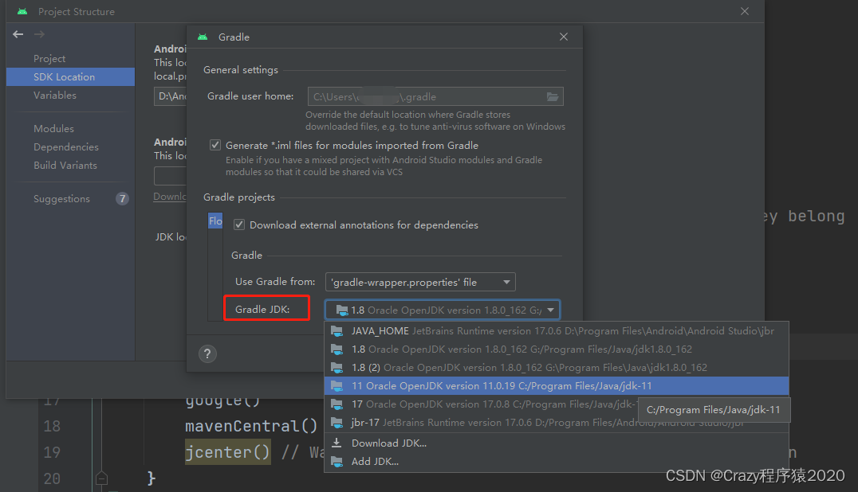858x492 pixels.
Task: Close the Gradle dialog
Action: (x=564, y=37)
